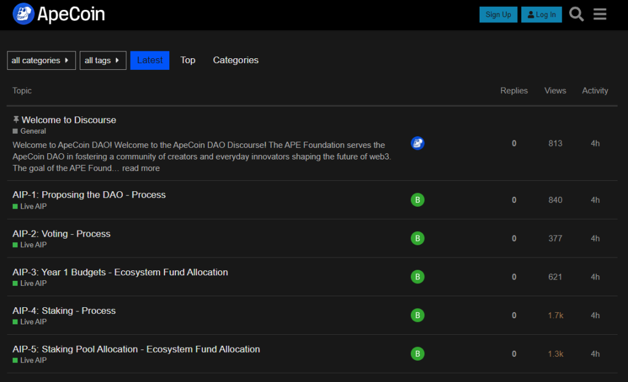Screen dimensions: 628x382
Task: Open the B avatar on AIP-3 row
Action: click(x=417, y=277)
